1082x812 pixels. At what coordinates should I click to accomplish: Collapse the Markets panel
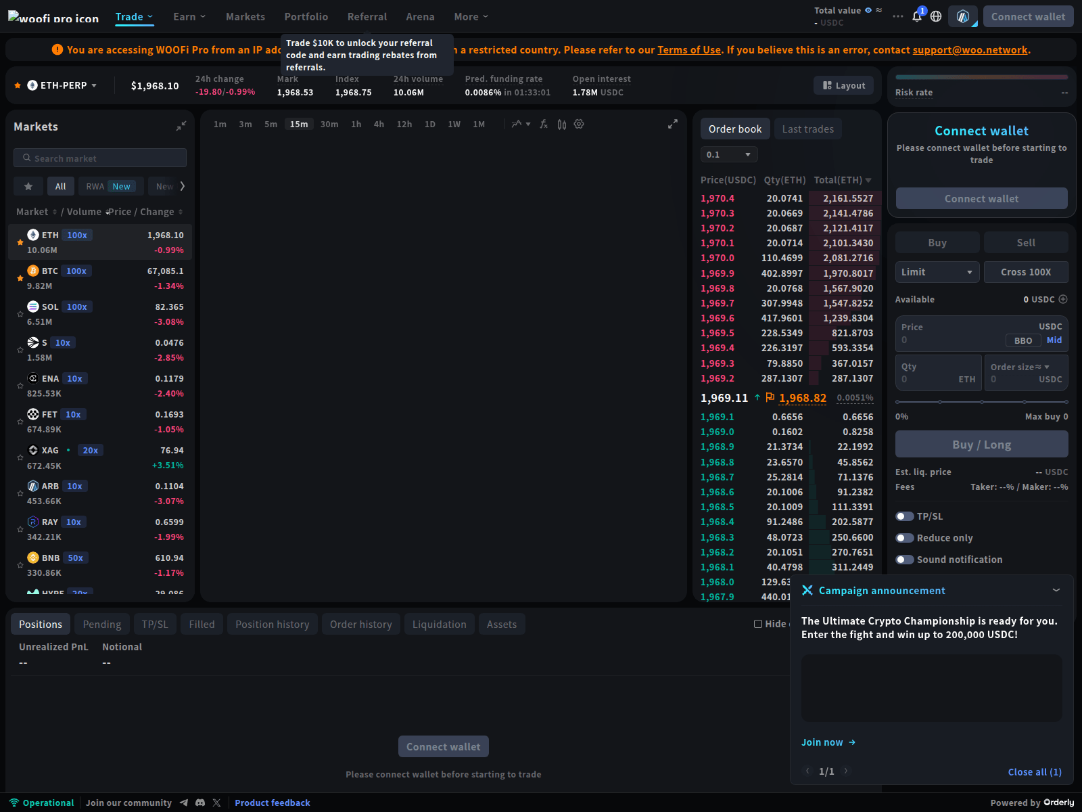(x=181, y=127)
